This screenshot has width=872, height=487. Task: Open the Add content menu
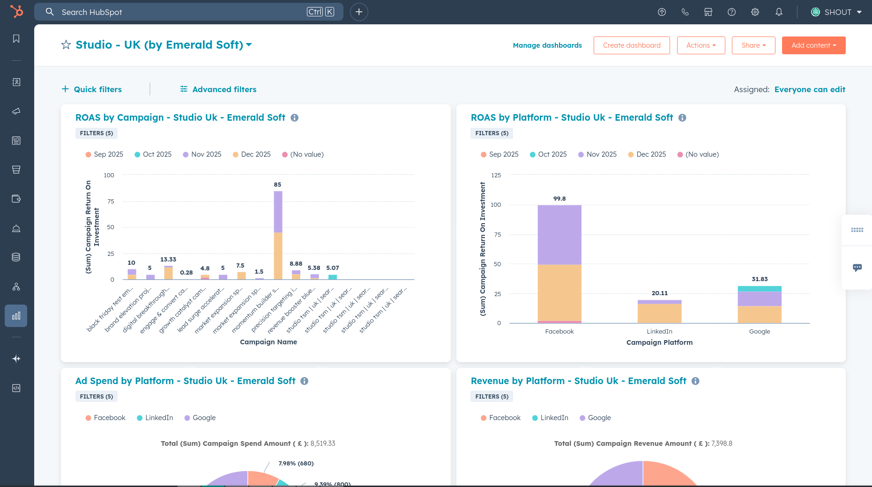point(813,45)
